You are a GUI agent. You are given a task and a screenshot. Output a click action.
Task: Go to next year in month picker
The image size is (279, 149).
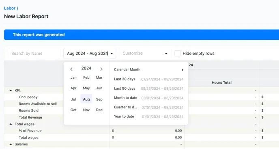coord(101,69)
